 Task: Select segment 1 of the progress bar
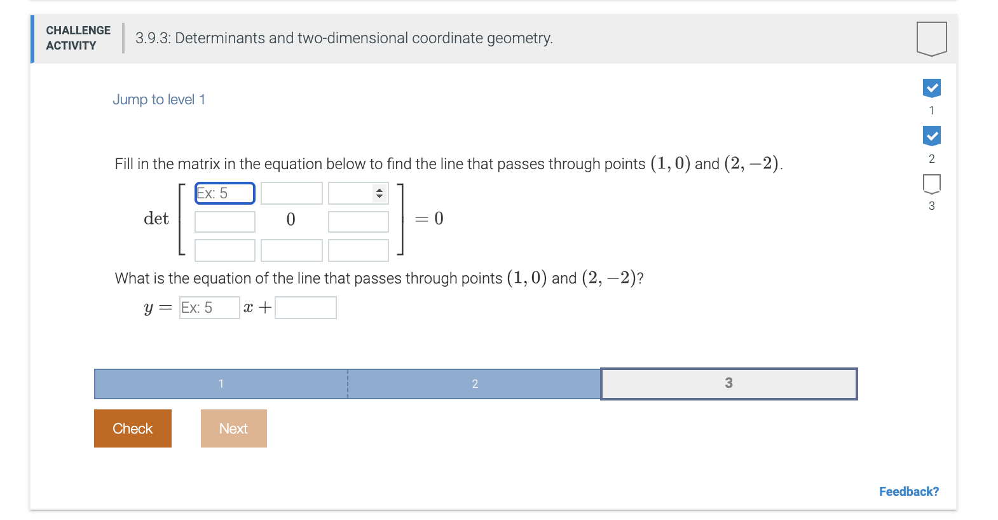coord(221,383)
